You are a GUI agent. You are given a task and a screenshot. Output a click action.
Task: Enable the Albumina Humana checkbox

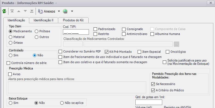152,34
